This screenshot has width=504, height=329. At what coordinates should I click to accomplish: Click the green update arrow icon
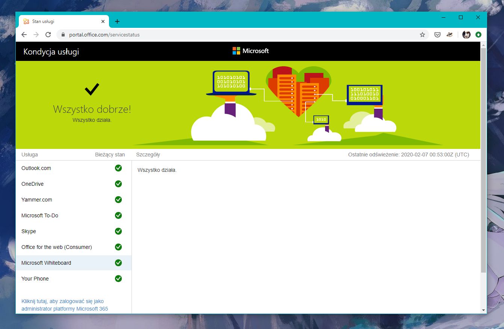point(478,34)
